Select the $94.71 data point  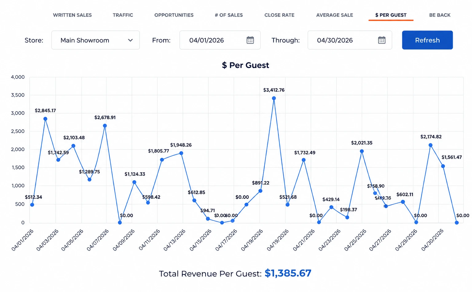(208, 219)
